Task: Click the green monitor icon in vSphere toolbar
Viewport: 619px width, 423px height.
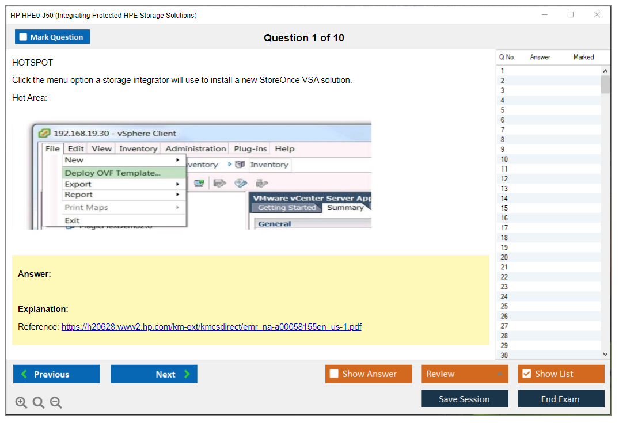Action: click(x=199, y=183)
